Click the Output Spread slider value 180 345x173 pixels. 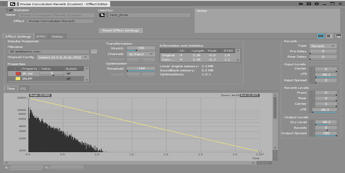tap(326, 134)
